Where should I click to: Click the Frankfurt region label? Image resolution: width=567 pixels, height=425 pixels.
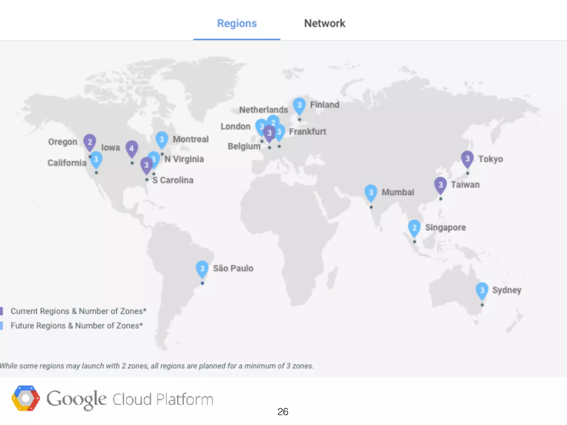point(307,132)
